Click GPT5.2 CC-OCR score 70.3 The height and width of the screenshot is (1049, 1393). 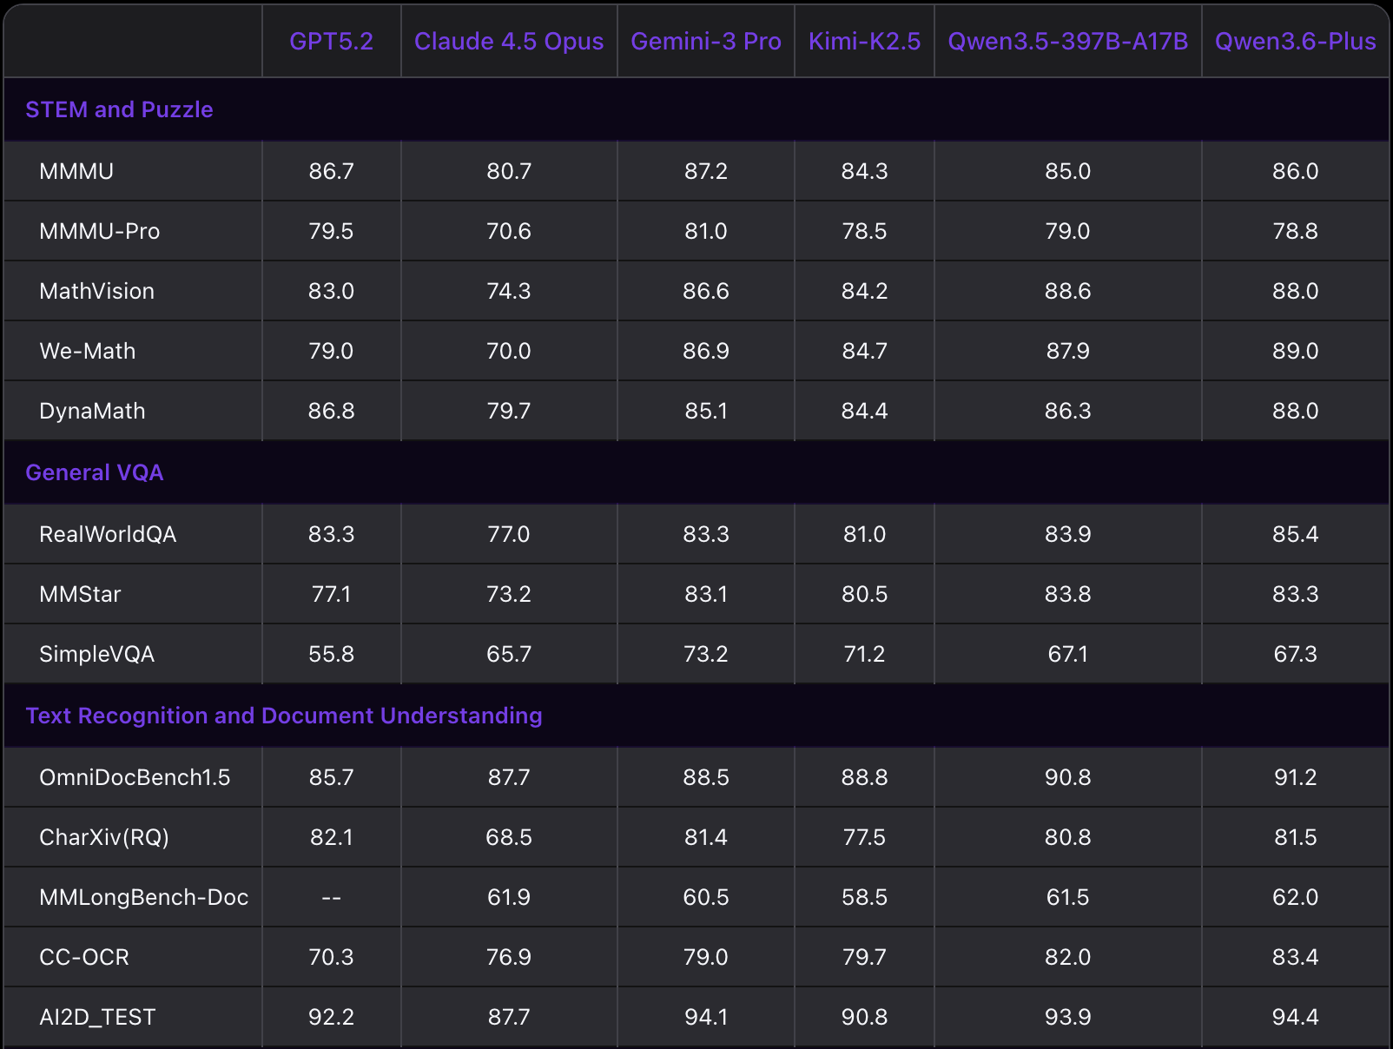(x=332, y=957)
